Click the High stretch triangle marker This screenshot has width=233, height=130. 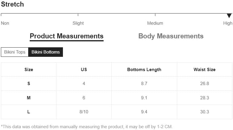pyautogui.click(x=229, y=16)
